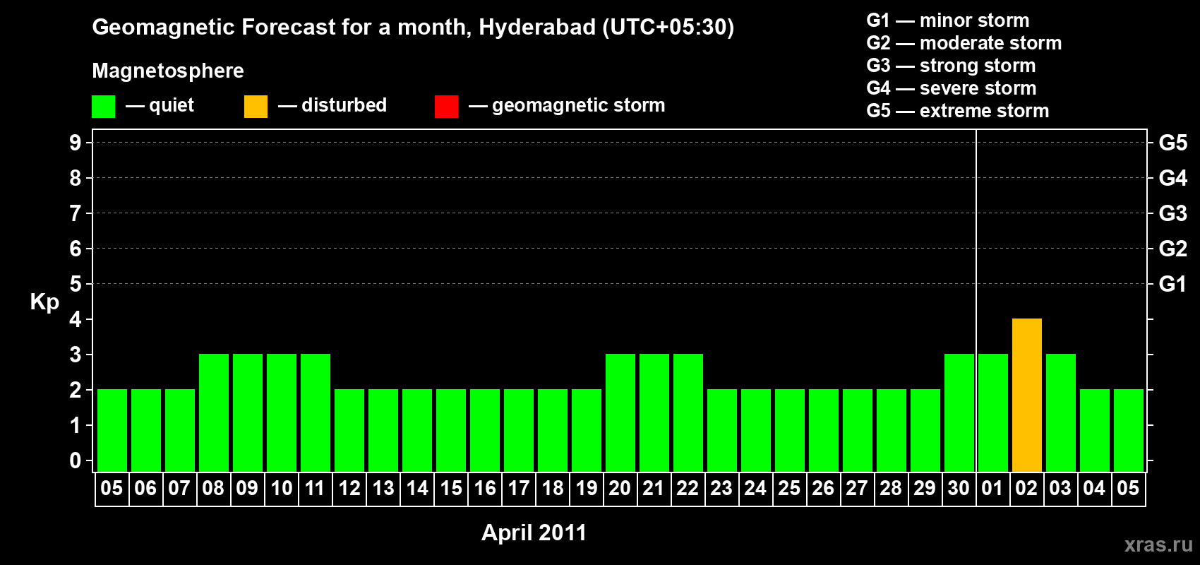Click the orange disturbed legend swatch
Screen dimensions: 1200x565
click(x=256, y=107)
